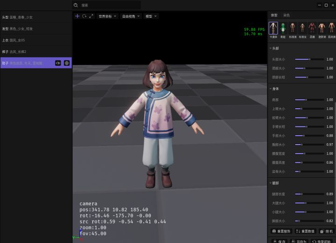Switch to the 染色 tab
The image size is (336, 243).
(x=287, y=15)
